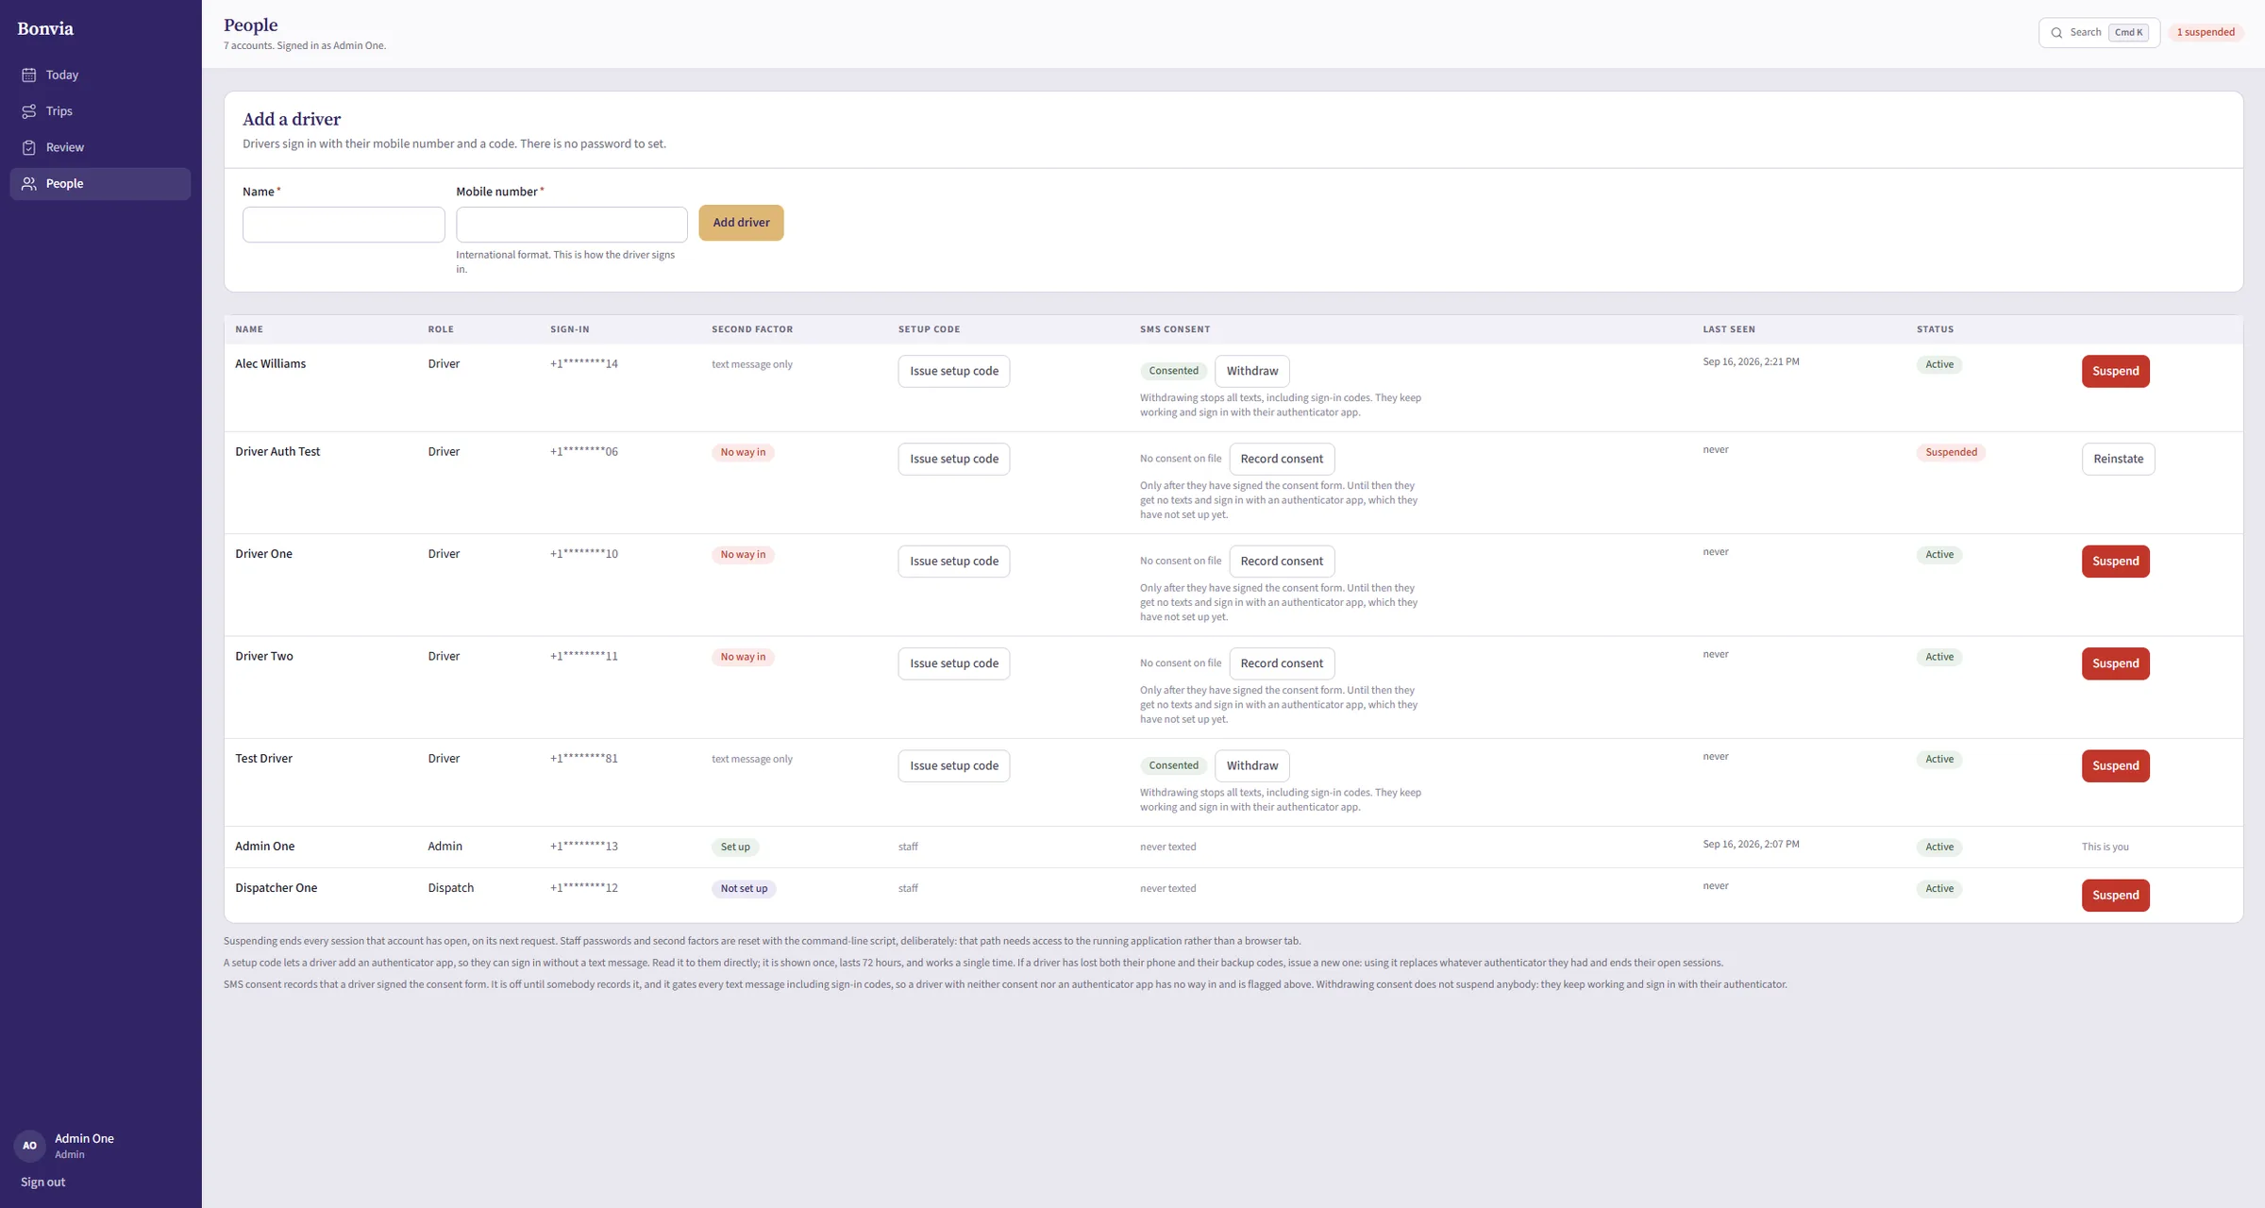This screenshot has height=1208, width=2265.
Task: Open the Today page
Action: (100, 75)
